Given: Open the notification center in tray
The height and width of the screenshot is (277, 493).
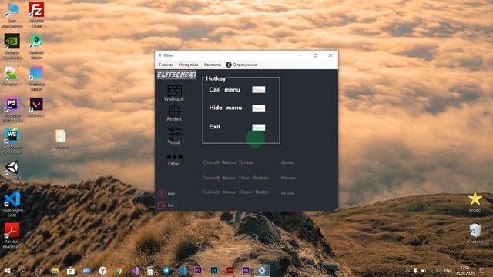Looking at the screenshot, I should pyautogui.click(x=483, y=270).
